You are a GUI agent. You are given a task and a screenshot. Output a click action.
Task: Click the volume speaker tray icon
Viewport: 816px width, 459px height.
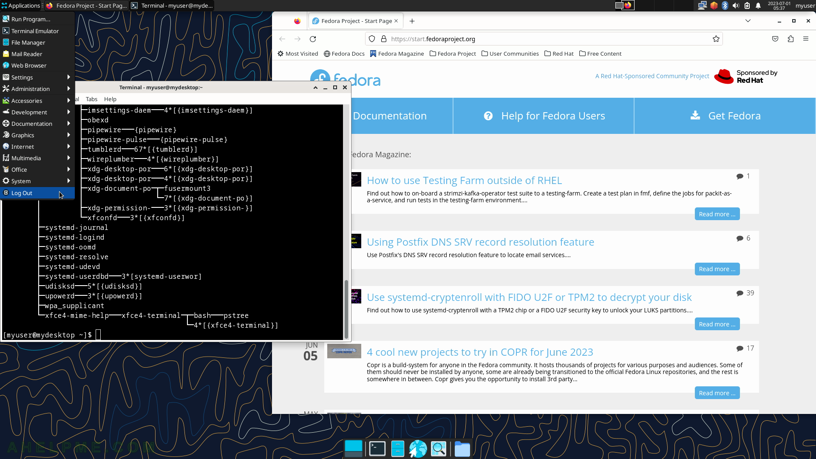pos(736,6)
